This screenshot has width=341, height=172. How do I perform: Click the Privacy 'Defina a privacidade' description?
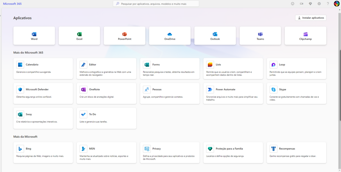point(169,158)
